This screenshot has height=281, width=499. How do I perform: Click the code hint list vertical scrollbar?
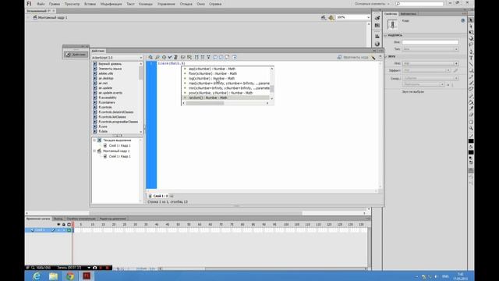coord(272,84)
